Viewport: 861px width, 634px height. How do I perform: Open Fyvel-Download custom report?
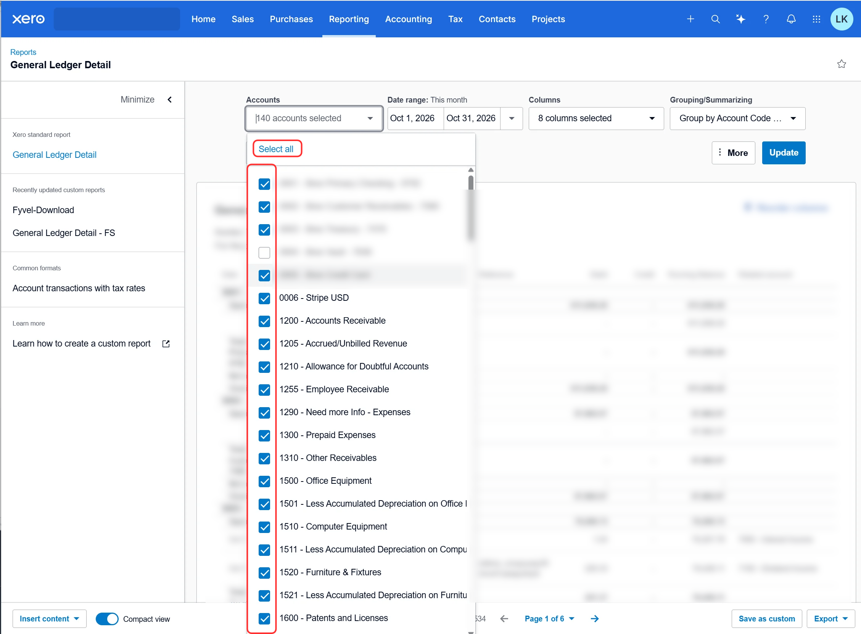coord(43,210)
